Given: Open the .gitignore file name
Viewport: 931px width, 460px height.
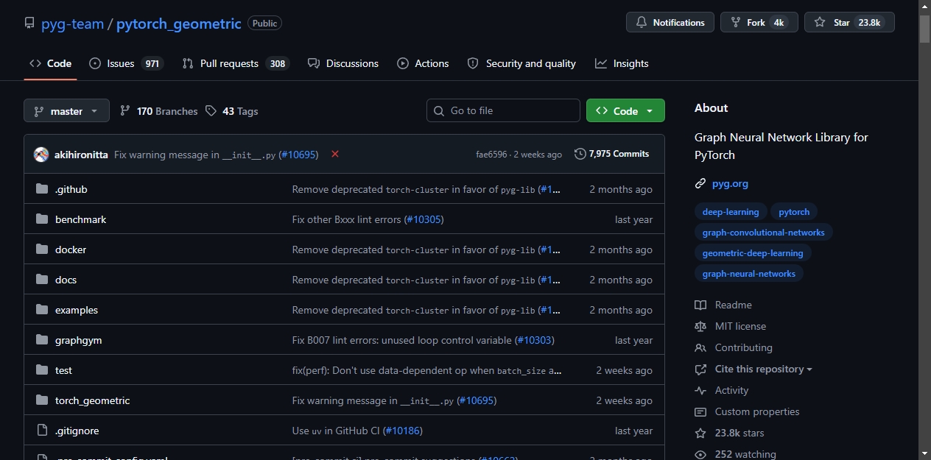Looking at the screenshot, I should click(77, 431).
